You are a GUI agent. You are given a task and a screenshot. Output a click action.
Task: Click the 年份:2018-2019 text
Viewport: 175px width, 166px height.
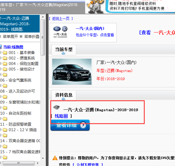coord(110,79)
